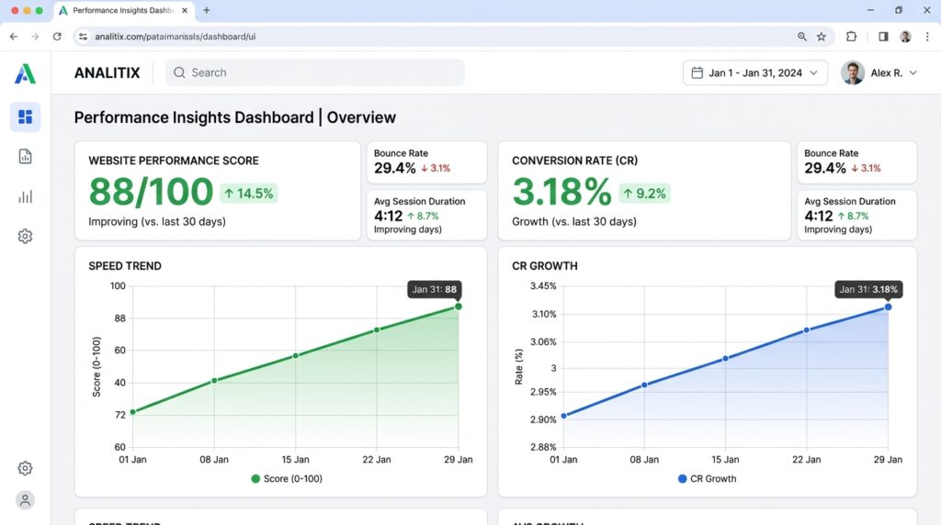Open the dashboard grid icon in sidebar
Image resolution: width=941 pixels, height=525 pixels.
[25, 117]
